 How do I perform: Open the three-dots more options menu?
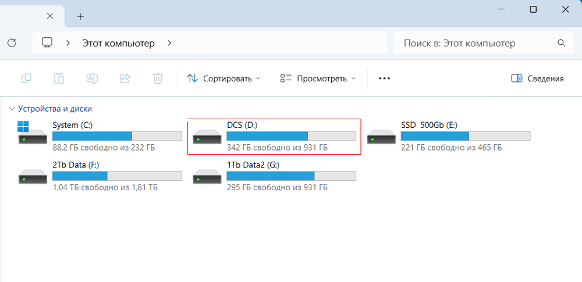pyautogui.click(x=384, y=78)
